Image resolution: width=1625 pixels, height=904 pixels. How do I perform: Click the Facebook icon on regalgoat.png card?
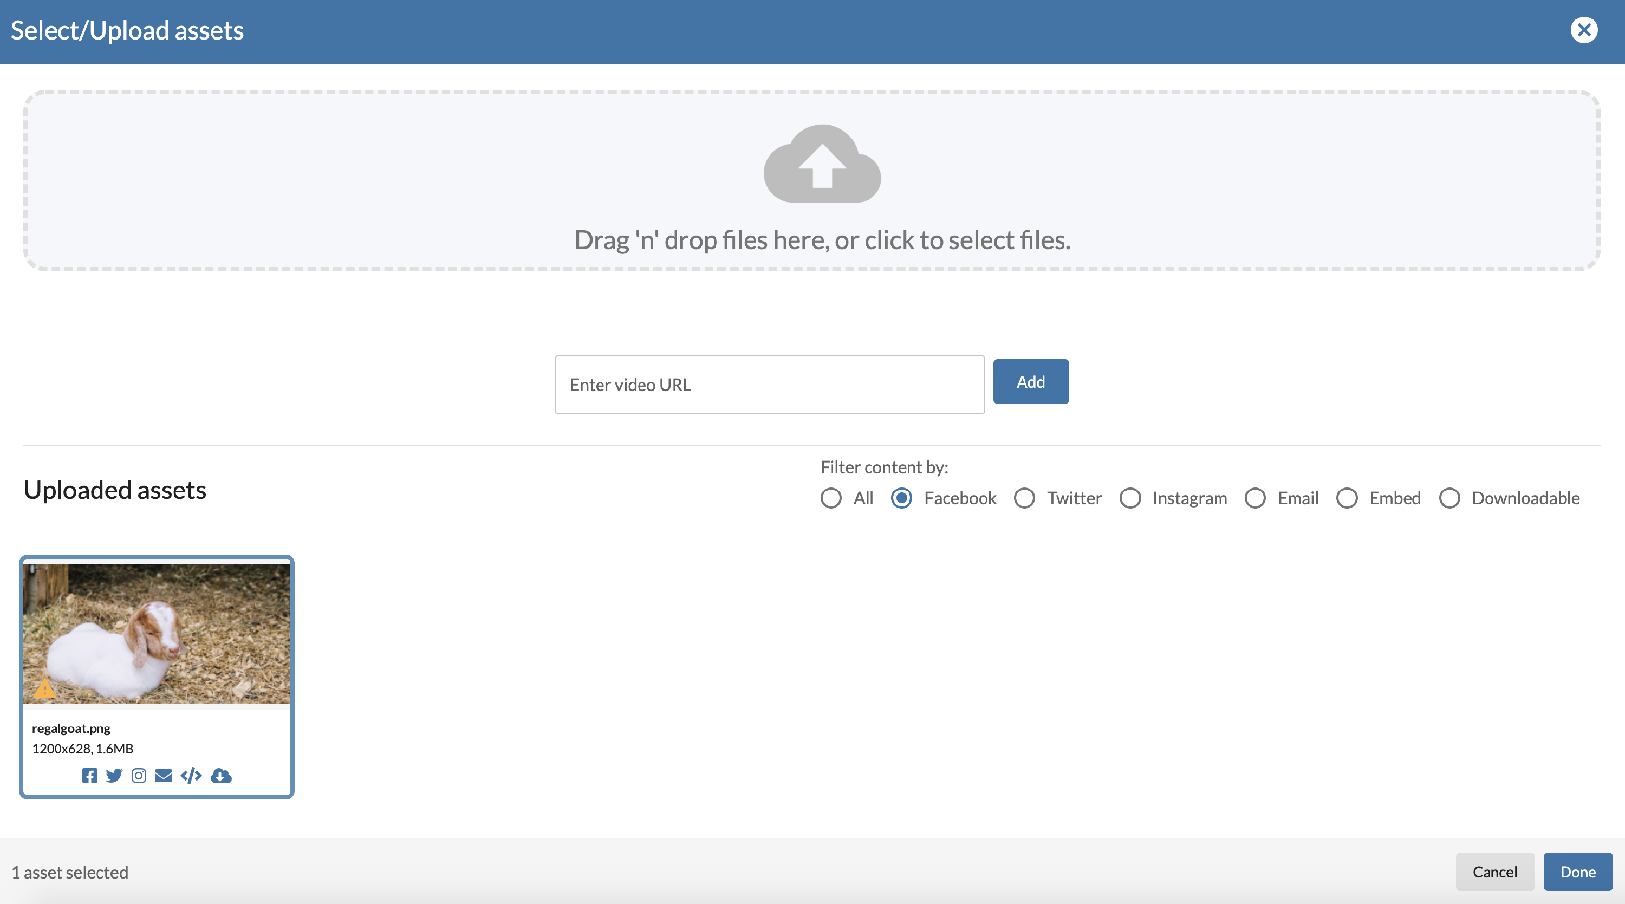89,775
